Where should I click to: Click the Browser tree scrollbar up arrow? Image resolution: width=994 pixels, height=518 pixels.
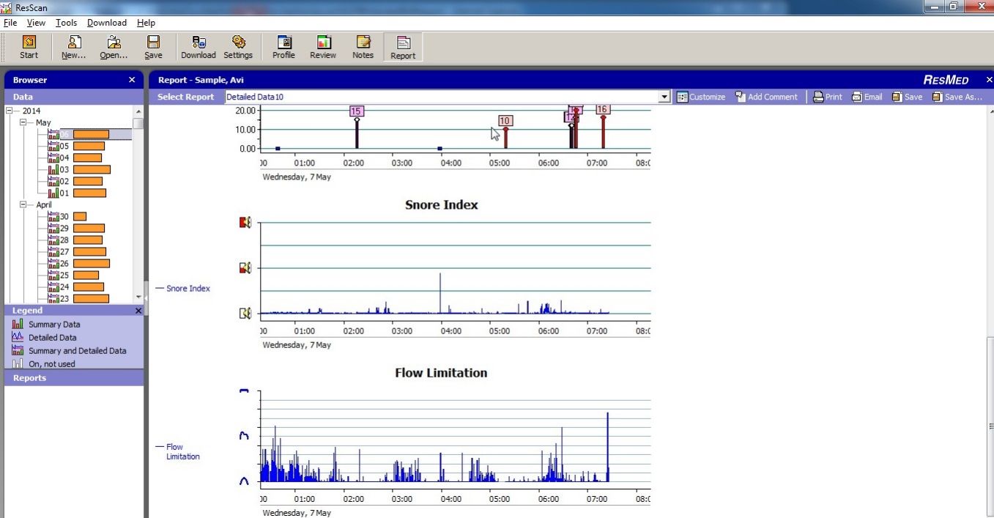[138, 111]
